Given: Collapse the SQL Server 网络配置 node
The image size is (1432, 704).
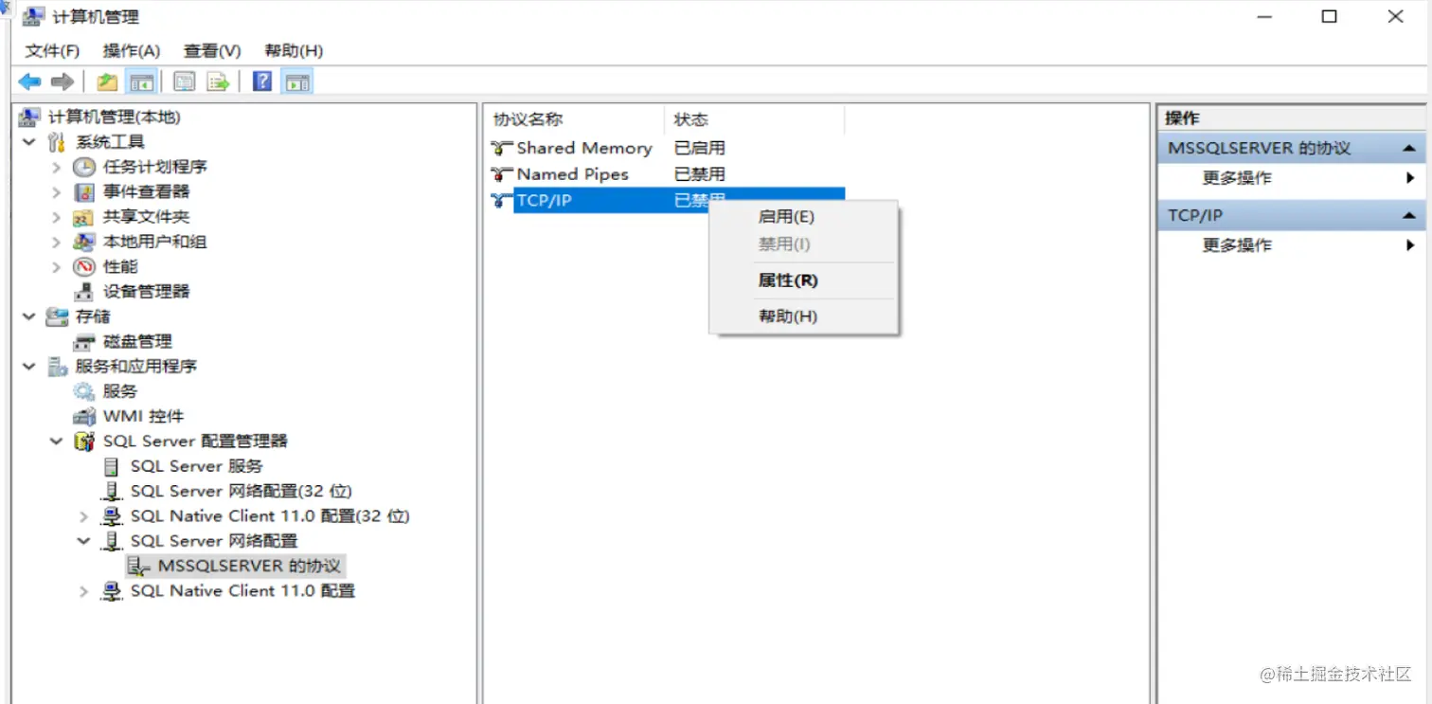Looking at the screenshot, I should pyautogui.click(x=84, y=541).
